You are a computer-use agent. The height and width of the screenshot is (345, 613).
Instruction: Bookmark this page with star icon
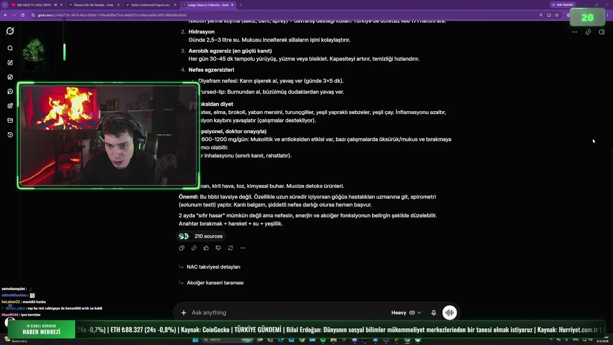556,15
